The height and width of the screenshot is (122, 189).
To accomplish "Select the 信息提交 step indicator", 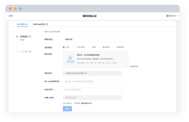I will click(17, 37).
